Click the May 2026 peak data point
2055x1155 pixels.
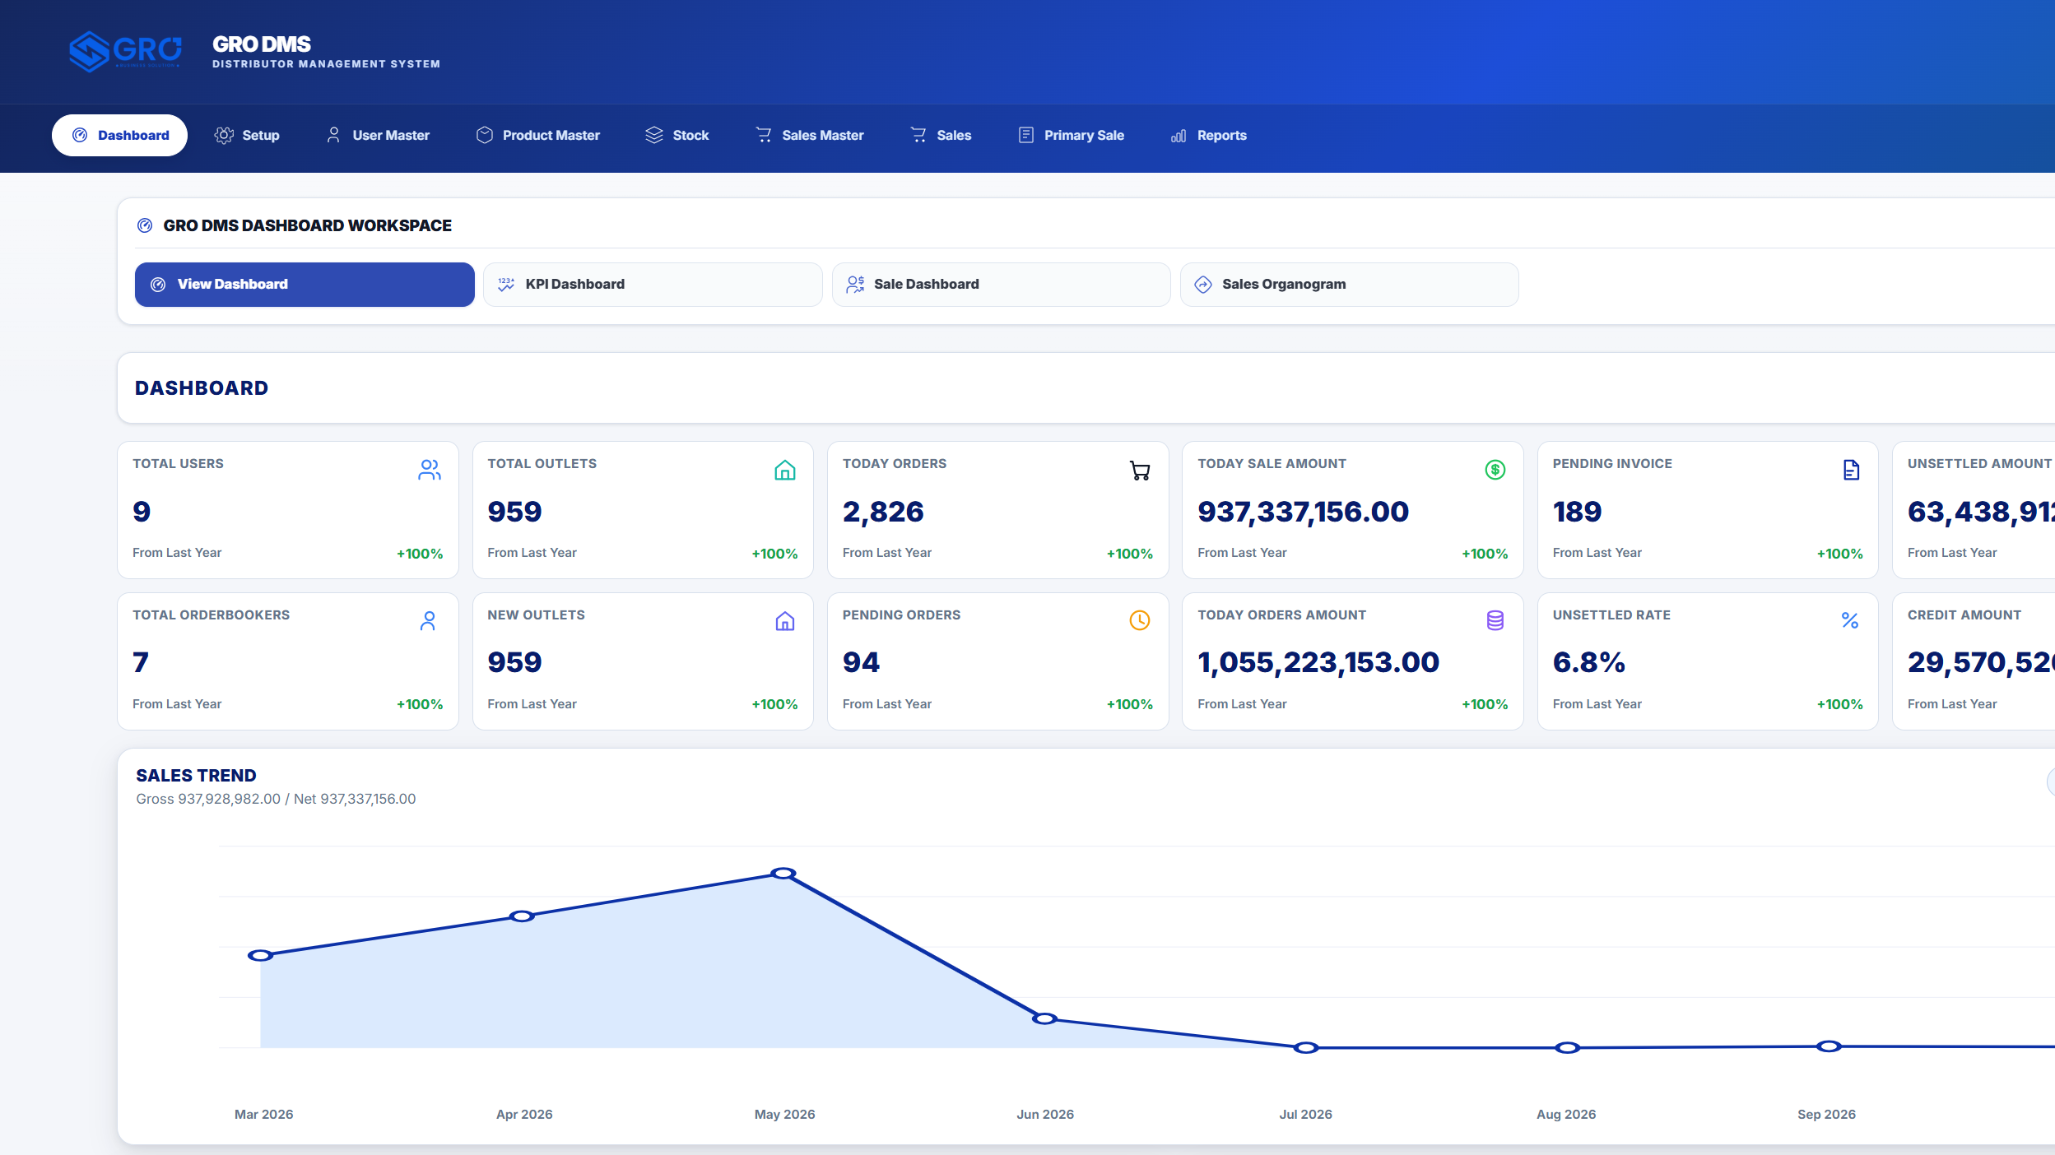[x=783, y=874]
